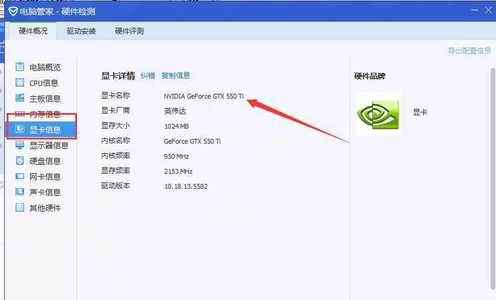Select 内存信息 in the sidebar
496x300 pixels.
click(x=41, y=114)
